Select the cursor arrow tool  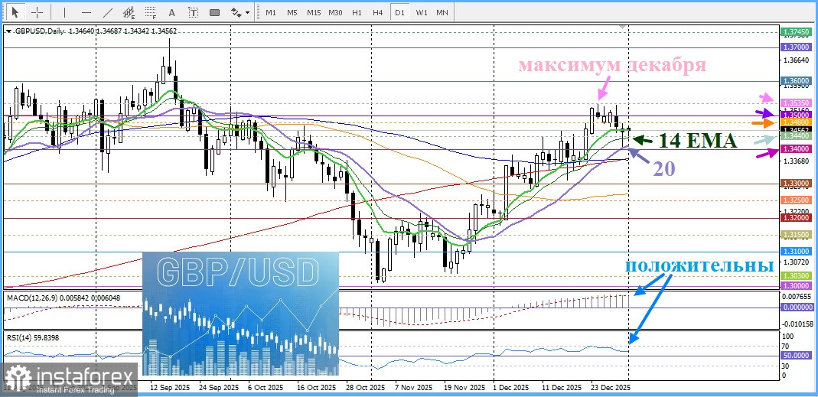coord(15,12)
